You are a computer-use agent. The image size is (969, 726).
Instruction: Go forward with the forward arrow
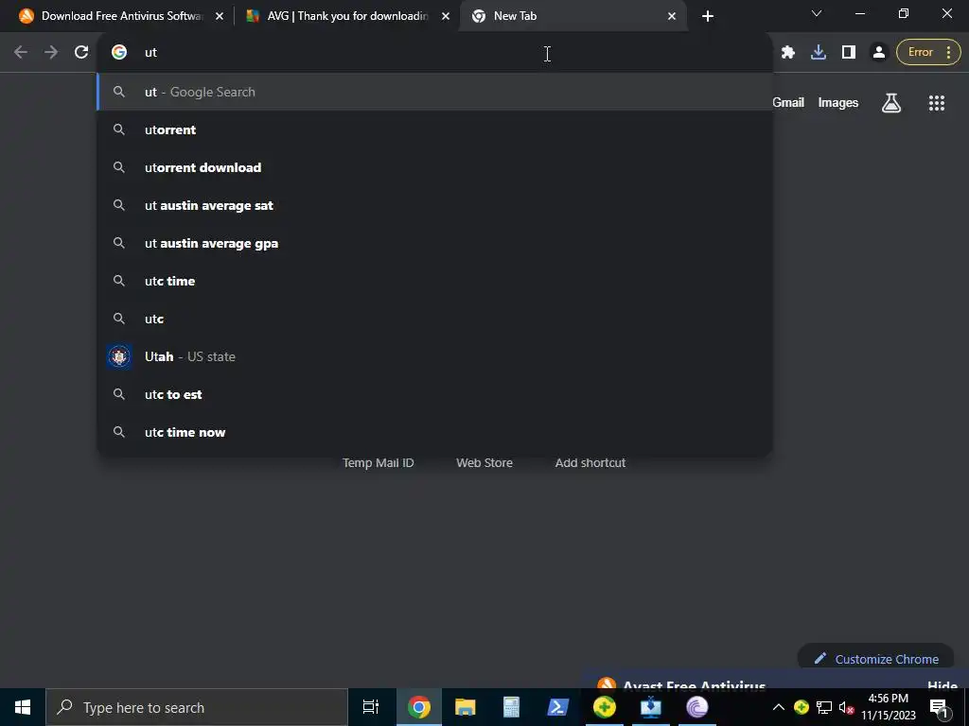(51, 53)
